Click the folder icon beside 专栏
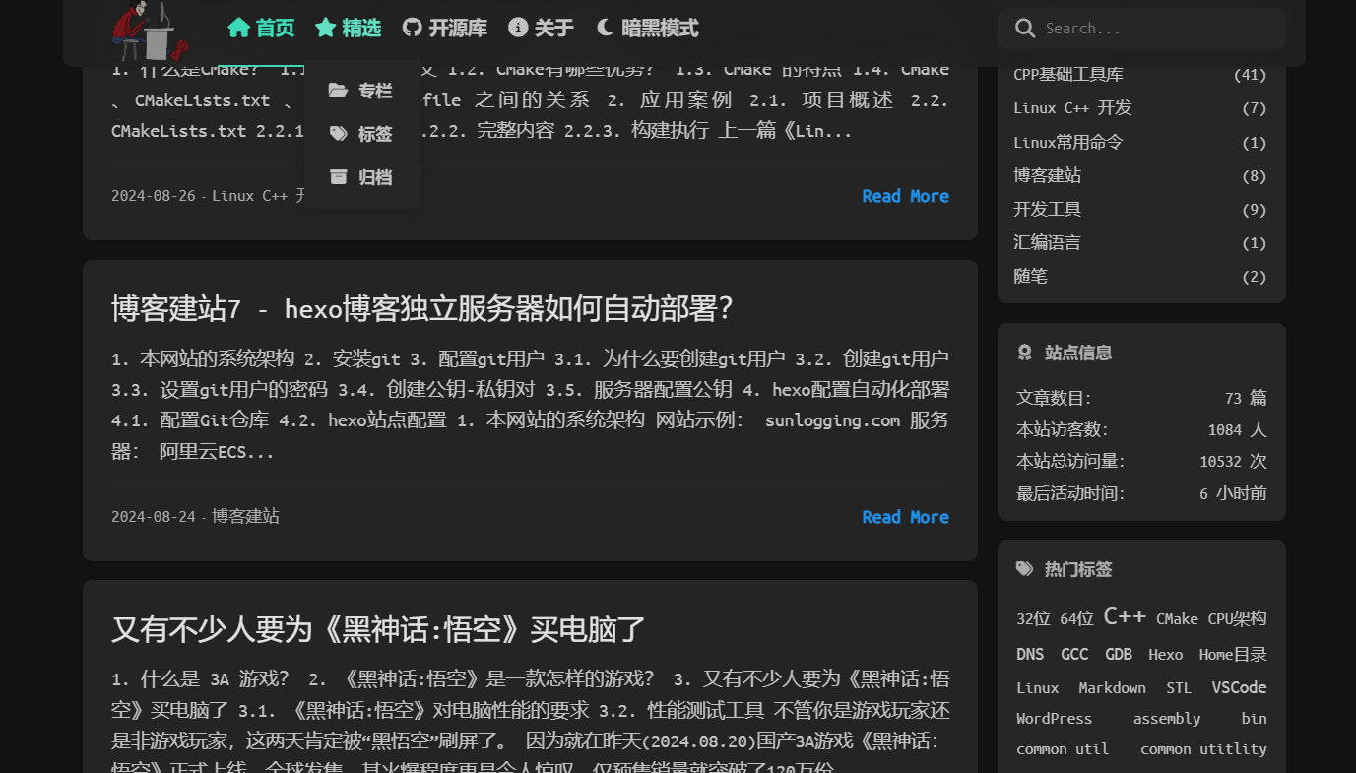 (x=338, y=91)
